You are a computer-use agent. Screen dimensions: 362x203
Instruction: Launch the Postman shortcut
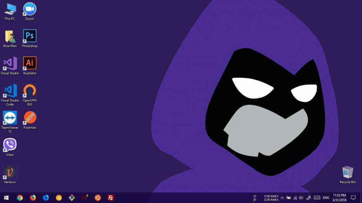30,120
